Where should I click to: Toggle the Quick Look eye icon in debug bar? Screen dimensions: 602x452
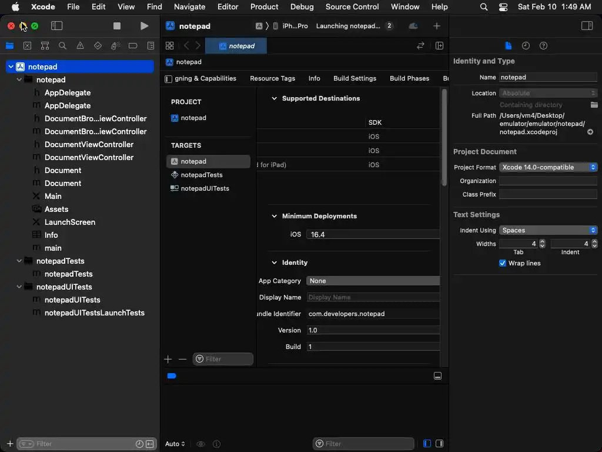coord(200,444)
